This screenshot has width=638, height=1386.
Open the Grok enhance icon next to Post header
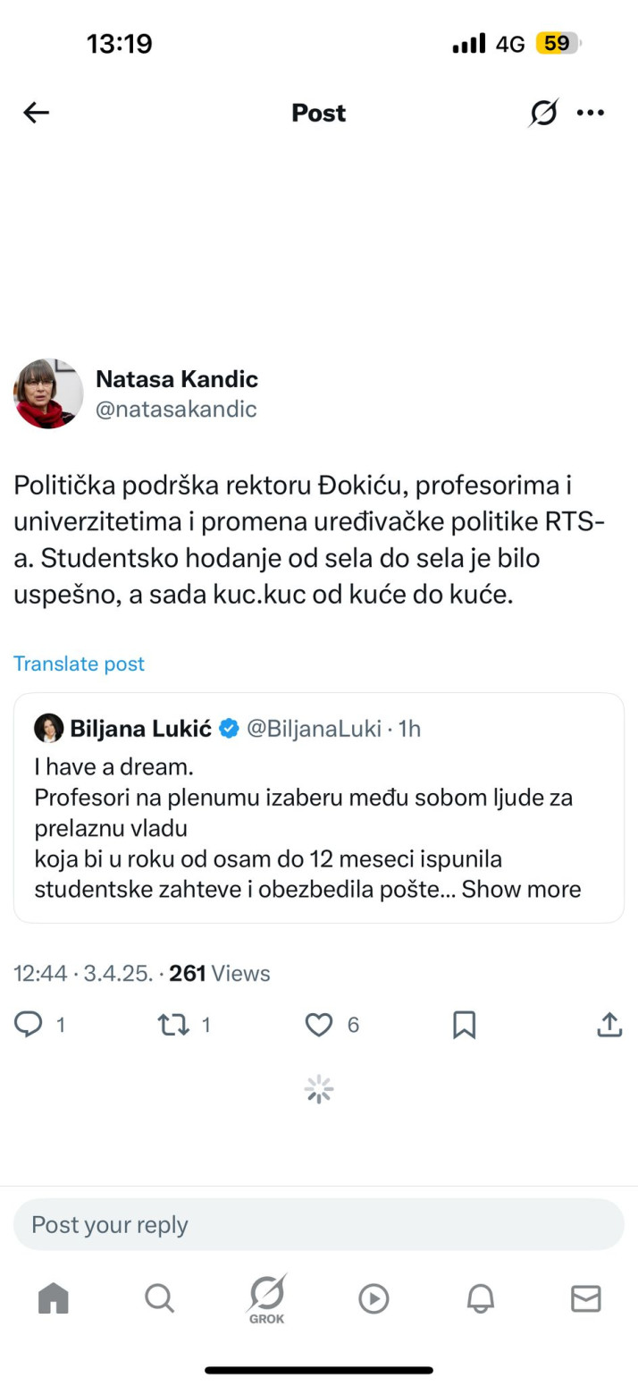coord(543,112)
